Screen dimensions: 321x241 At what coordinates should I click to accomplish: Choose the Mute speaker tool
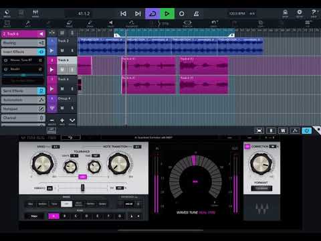coord(110,23)
